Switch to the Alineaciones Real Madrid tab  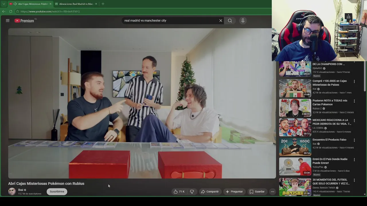click(x=76, y=4)
